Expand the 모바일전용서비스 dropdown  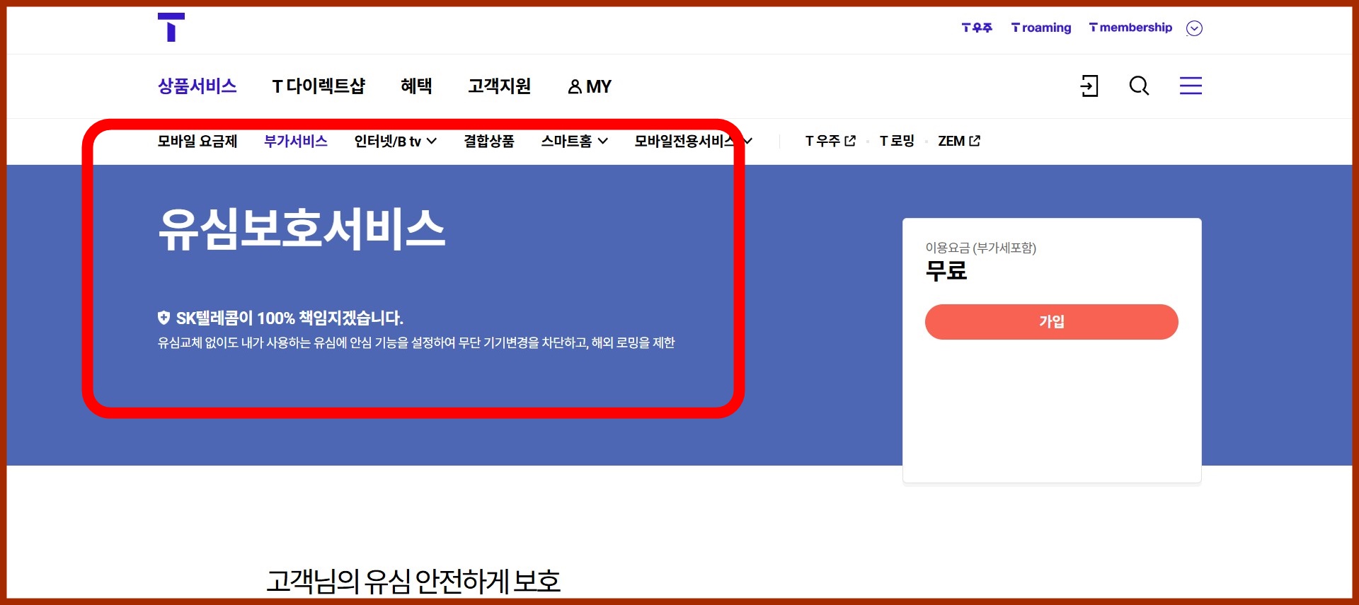coord(693,141)
